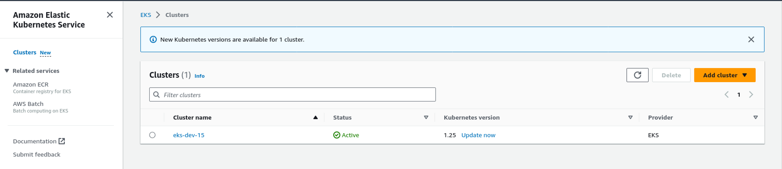782x169 pixels.
Task: Click the info icon in the notification banner
Action: click(153, 39)
